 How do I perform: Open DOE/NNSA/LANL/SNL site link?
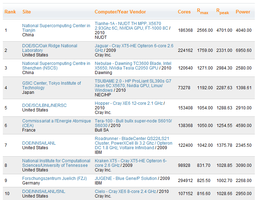44,191
